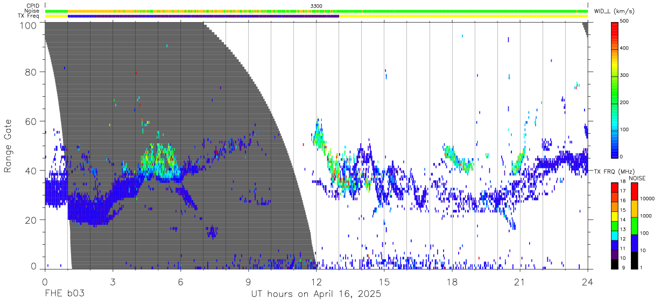Click the 9 MHz tick label
This screenshot has height=305, width=661.
click(623, 268)
